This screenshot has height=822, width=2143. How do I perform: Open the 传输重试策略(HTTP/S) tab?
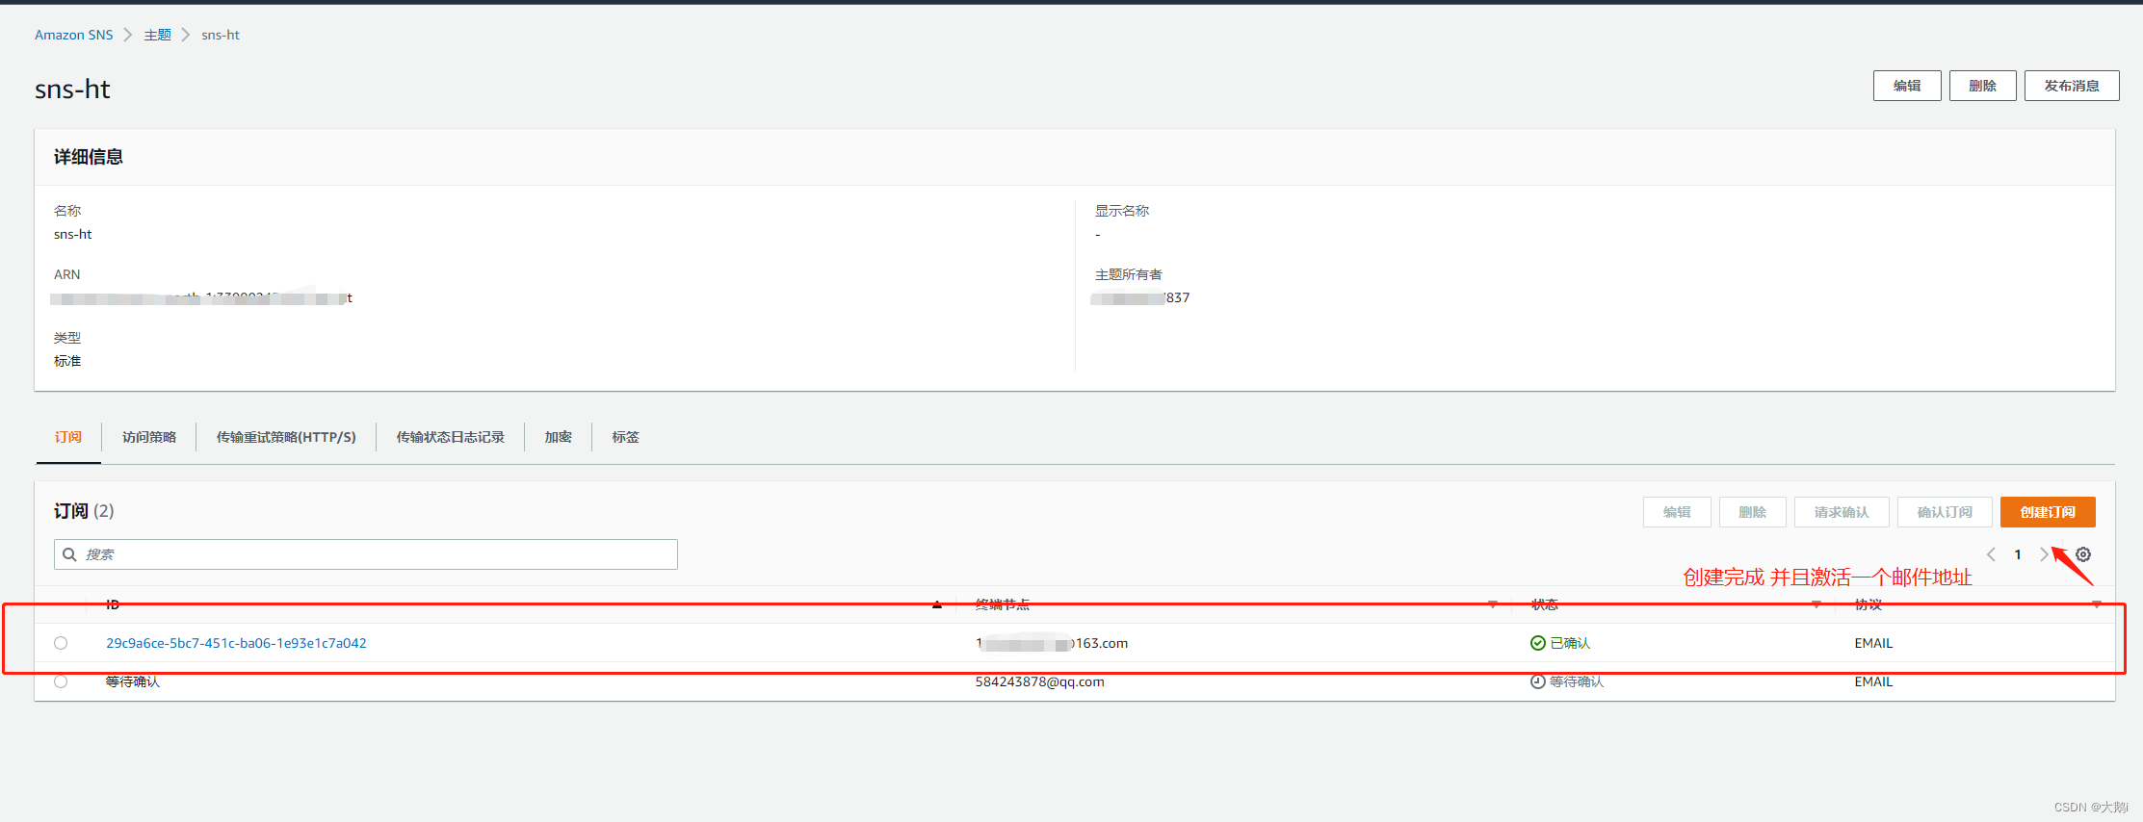(286, 437)
